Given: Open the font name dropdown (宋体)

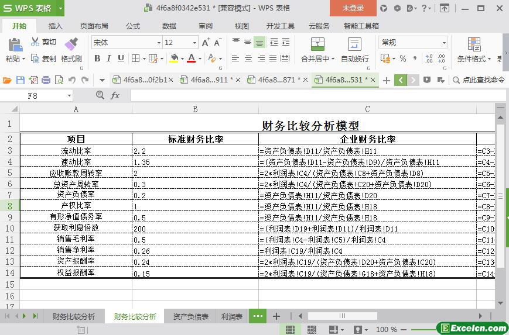Looking at the screenshot, I should coord(158,43).
